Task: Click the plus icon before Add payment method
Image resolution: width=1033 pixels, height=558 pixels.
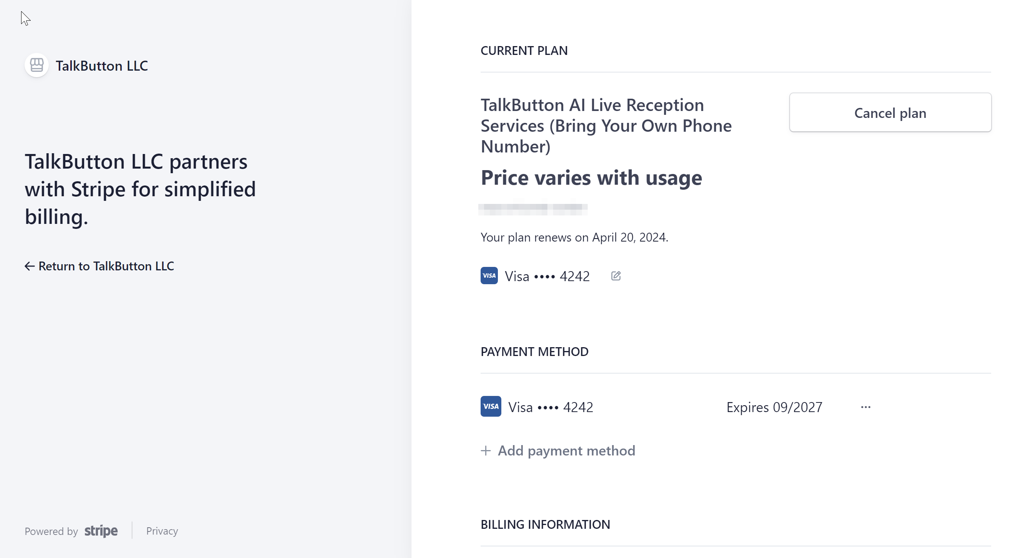Action: [x=486, y=450]
